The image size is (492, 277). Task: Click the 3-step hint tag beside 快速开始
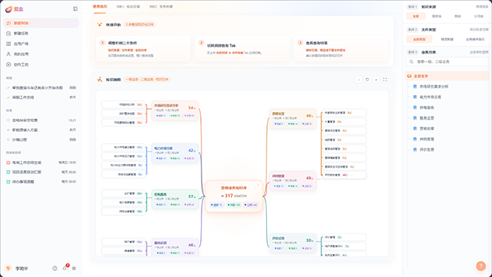tap(140, 25)
